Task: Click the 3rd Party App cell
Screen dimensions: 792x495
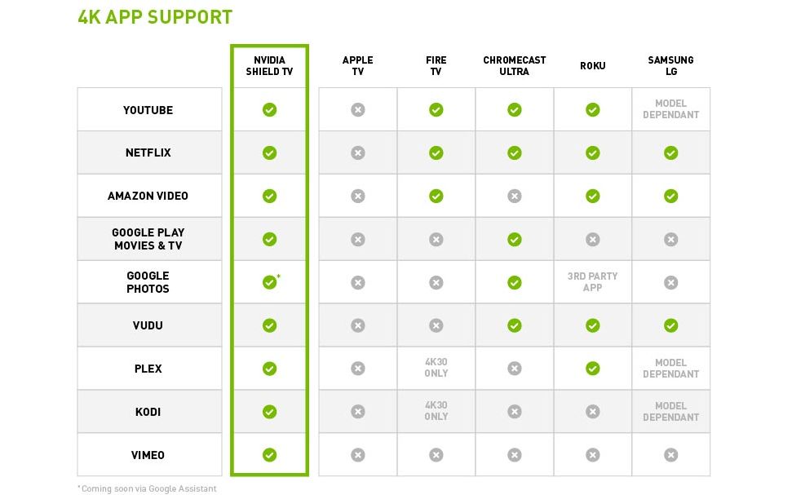Action: point(592,282)
